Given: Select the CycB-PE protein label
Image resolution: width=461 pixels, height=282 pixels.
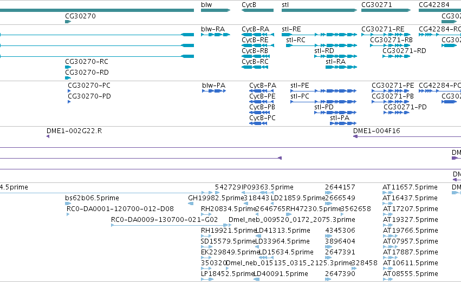Looking at the screenshot, I should coord(262,97).
